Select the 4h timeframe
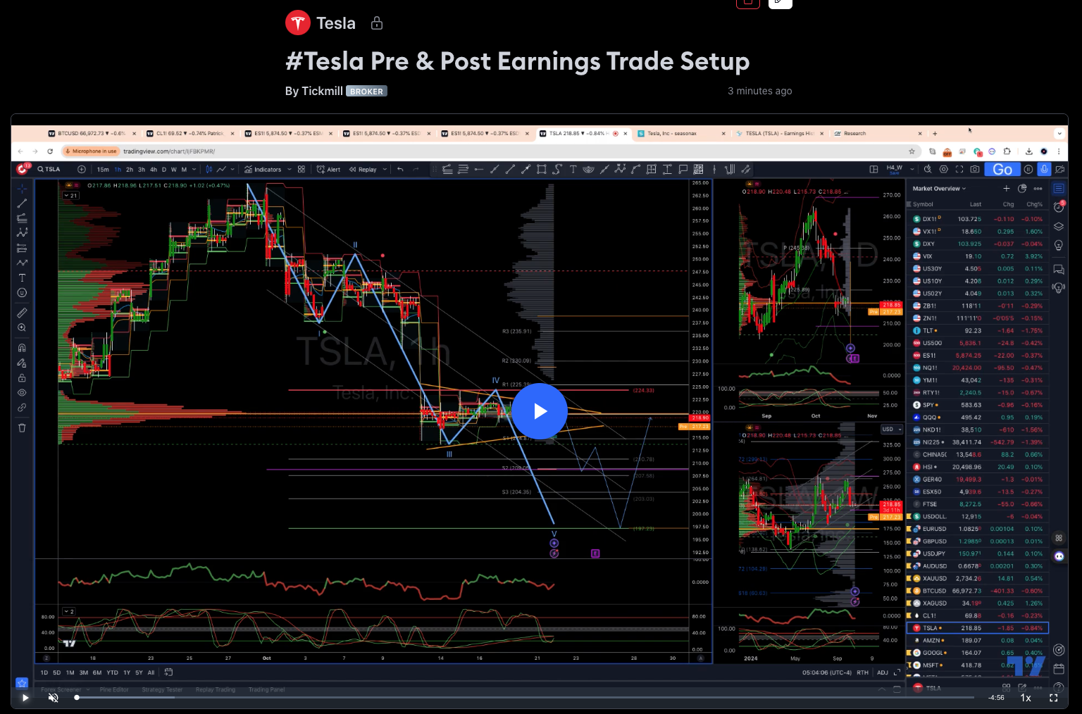The image size is (1082, 714). click(x=153, y=170)
